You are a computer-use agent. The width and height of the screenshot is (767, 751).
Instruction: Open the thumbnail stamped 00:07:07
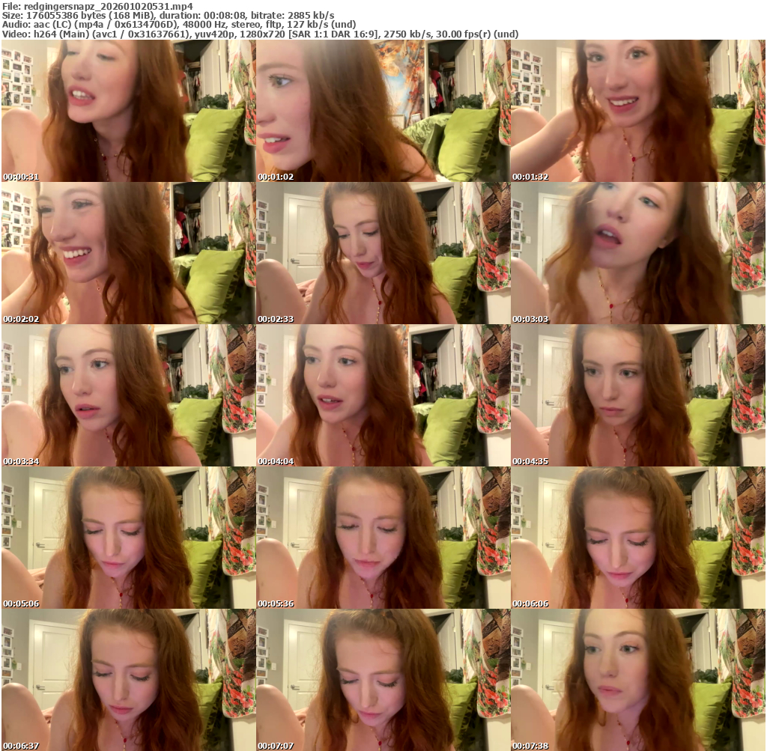(x=383, y=680)
